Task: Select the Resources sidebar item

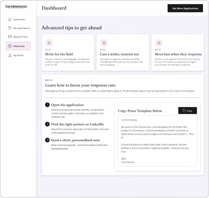Action: coord(18,46)
